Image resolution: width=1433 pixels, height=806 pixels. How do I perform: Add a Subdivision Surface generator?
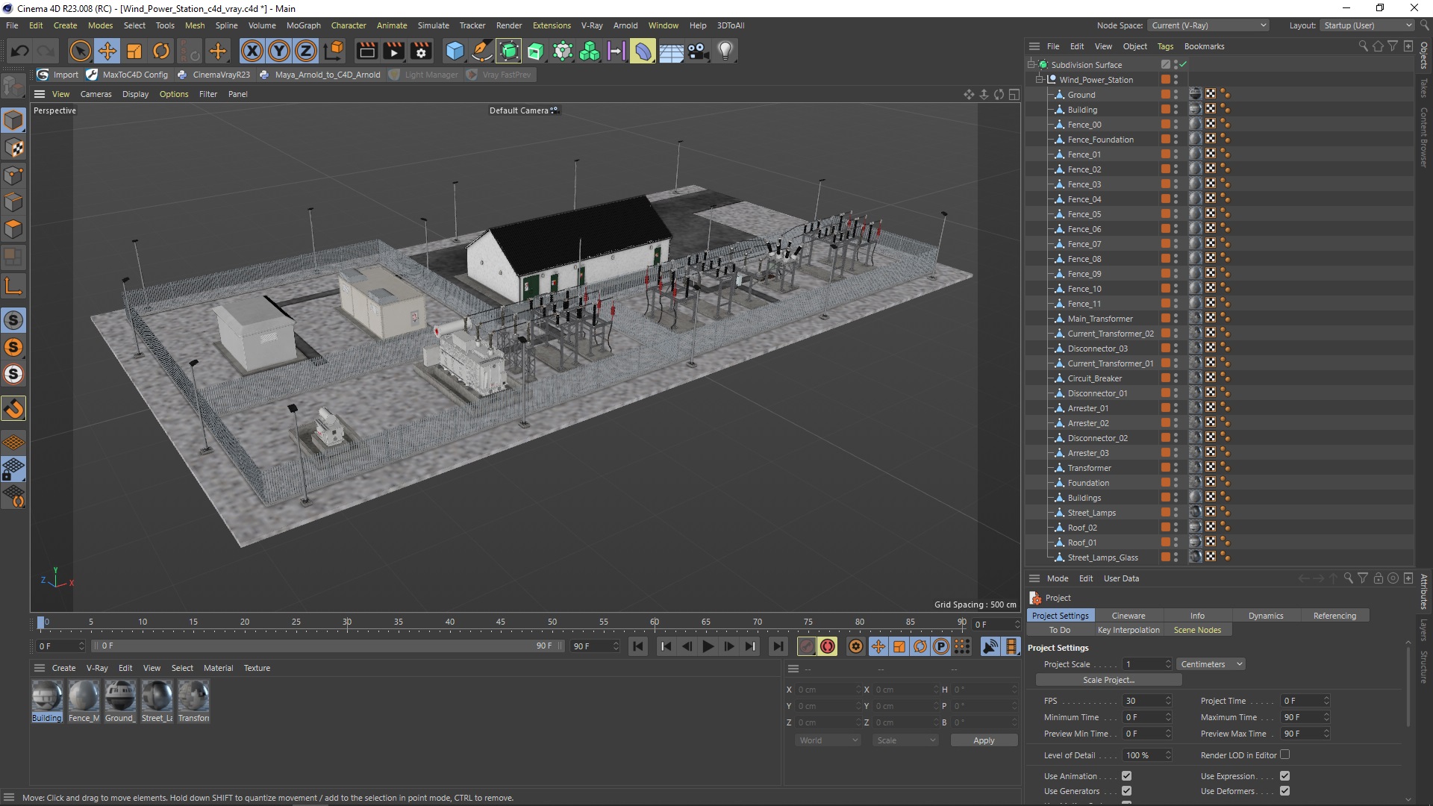tap(509, 51)
